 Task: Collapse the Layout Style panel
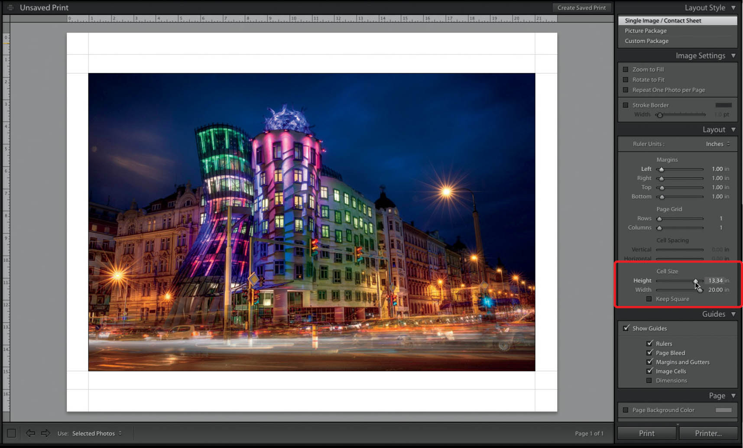pos(733,8)
